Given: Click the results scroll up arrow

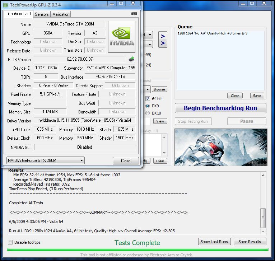Looking at the screenshot, I should pyautogui.click(x=263, y=175).
